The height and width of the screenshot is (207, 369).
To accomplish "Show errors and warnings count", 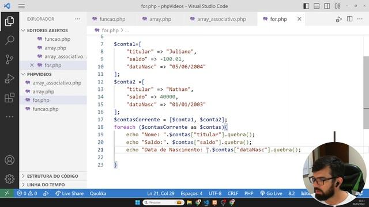I will pyautogui.click(x=27, y=193).
